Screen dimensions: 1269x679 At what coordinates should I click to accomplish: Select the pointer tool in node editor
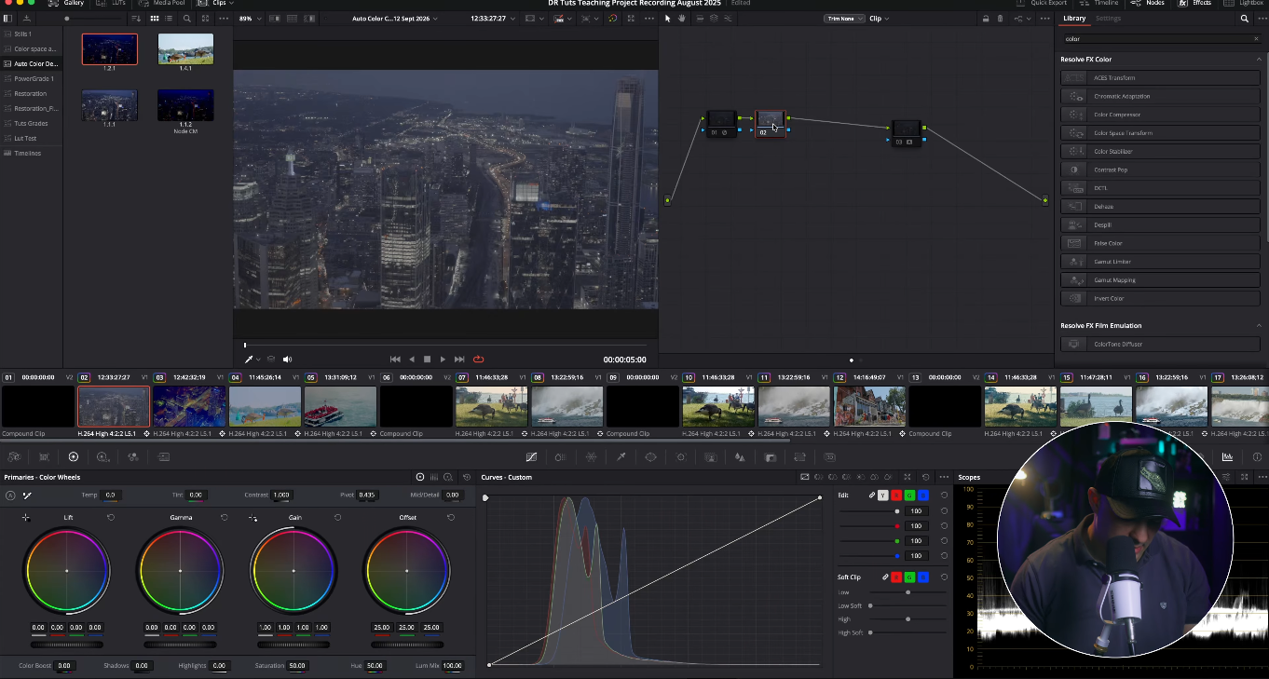667,19
